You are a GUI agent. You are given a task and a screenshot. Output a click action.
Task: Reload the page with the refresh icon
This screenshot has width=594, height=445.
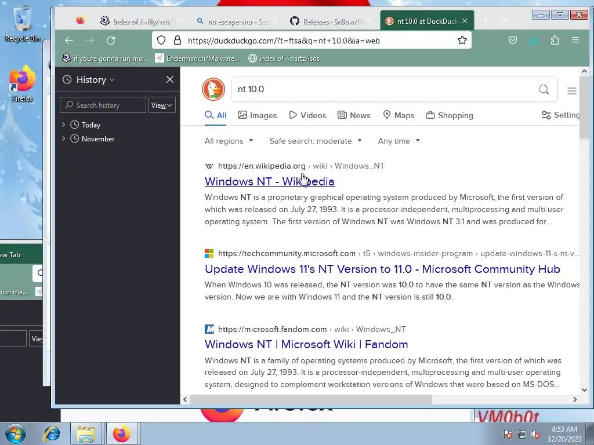pos(111,41)
